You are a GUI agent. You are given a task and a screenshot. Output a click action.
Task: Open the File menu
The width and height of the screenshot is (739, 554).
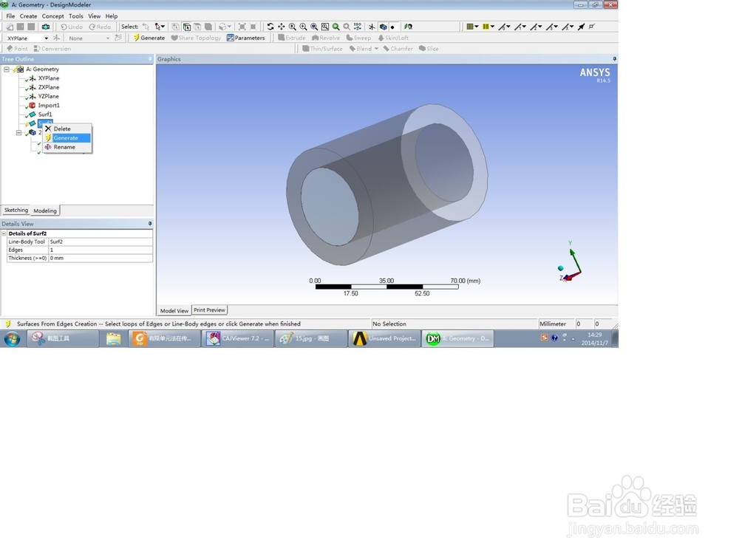[10, 16]
